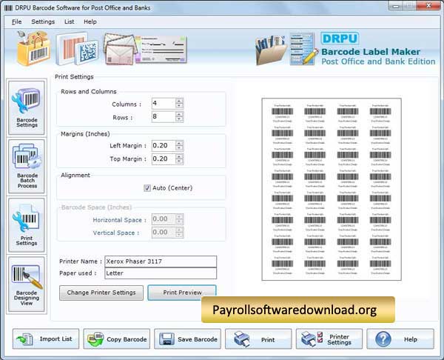Screen dimensions: 444x360
Task: Click the Save Barcode floppy icon
Action: click(x=166, y=339)
